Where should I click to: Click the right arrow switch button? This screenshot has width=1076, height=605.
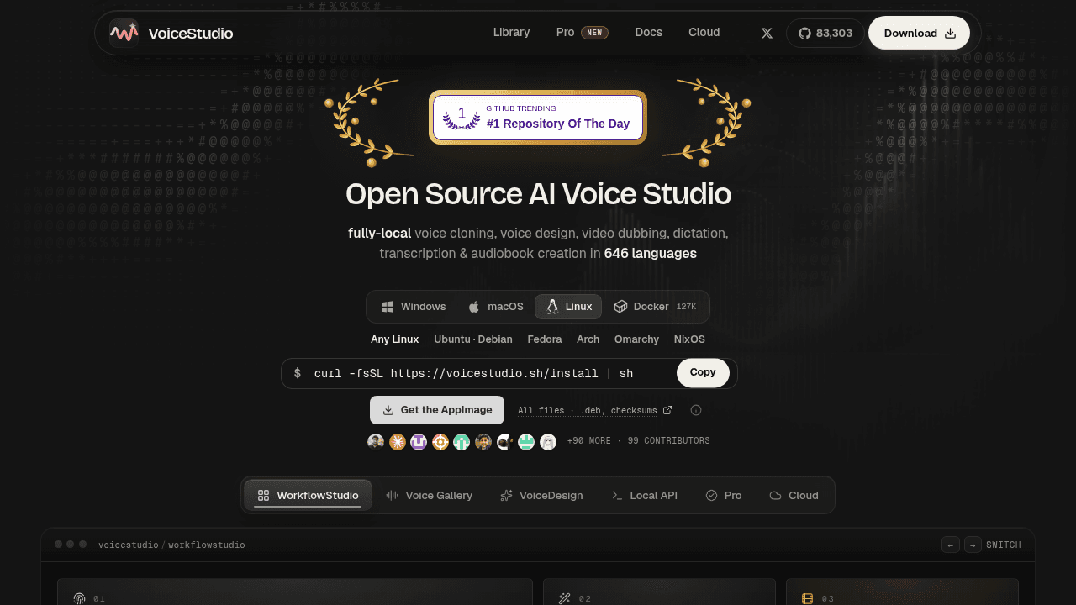[x=973, y=544]
